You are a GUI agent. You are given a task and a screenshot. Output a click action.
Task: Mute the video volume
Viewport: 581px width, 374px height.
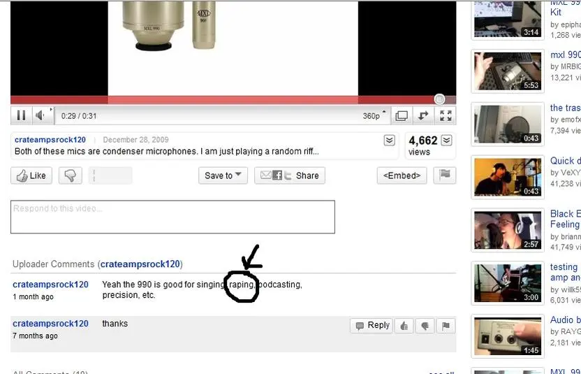tap(41, 115)
